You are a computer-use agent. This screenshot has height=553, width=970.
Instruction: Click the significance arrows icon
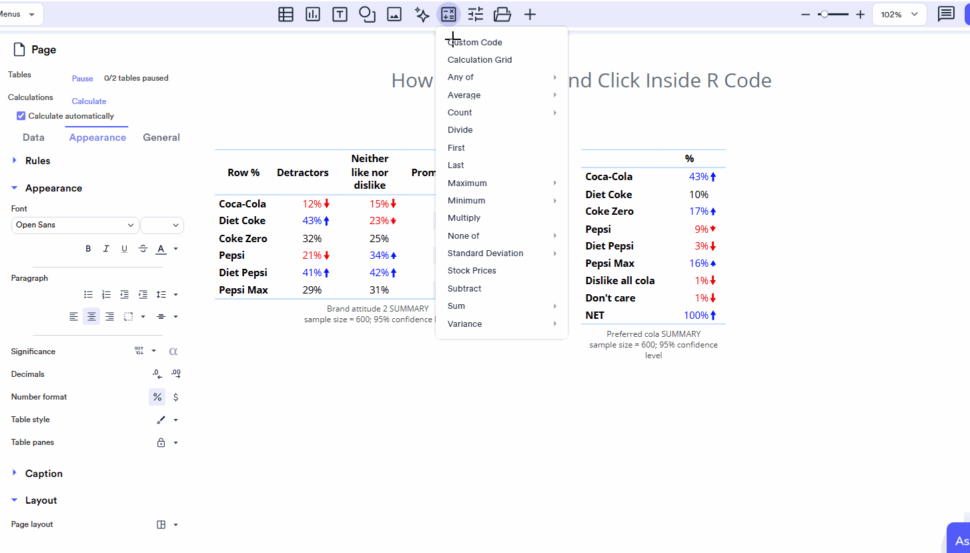139,351
